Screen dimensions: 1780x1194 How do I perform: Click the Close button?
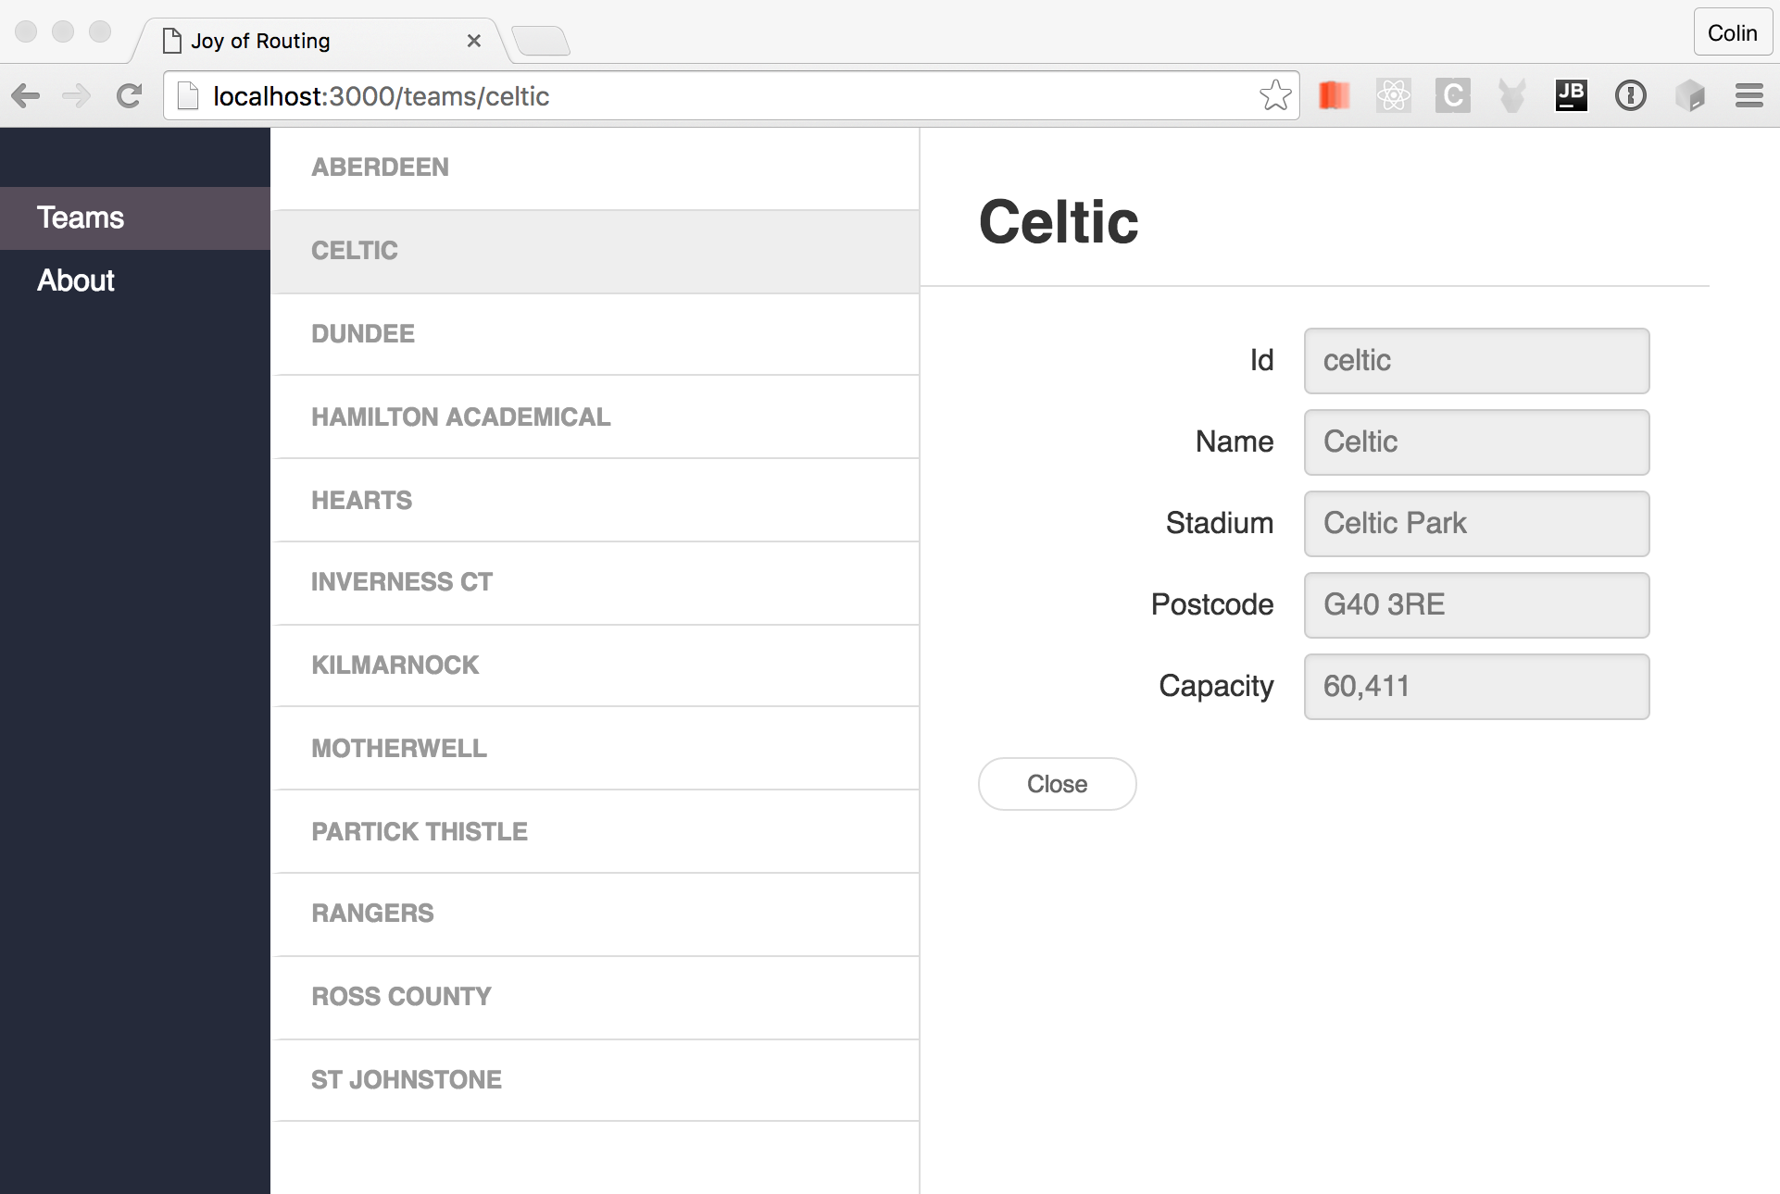pos(1057,784)
